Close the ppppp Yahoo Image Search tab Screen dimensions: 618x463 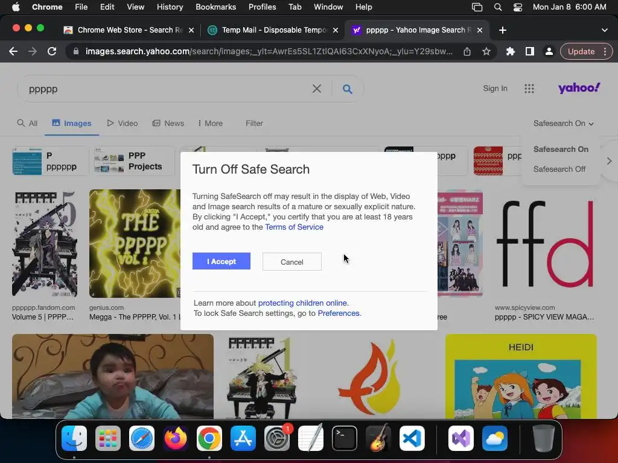480,30
